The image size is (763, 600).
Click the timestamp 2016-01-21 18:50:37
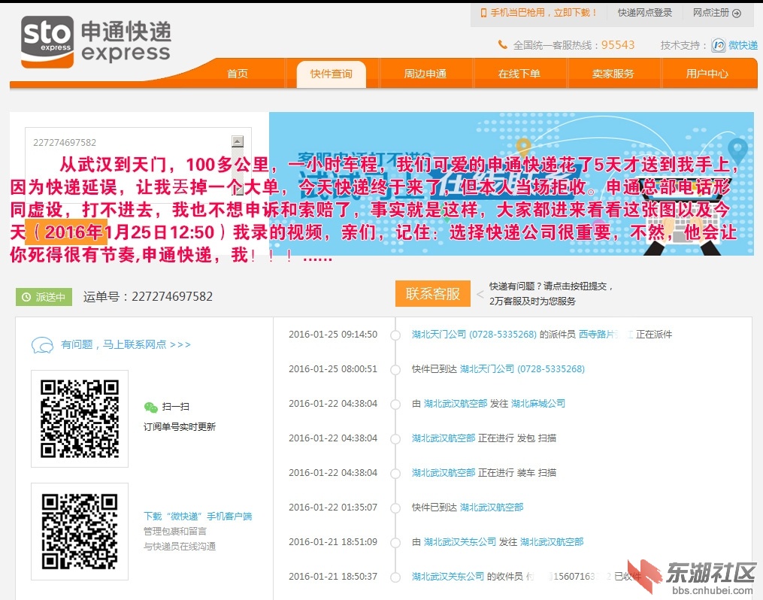[333, 576]
